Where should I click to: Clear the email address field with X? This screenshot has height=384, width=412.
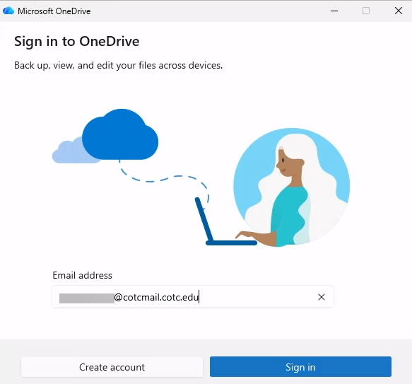pyautogui.click(x=322, y=297)
